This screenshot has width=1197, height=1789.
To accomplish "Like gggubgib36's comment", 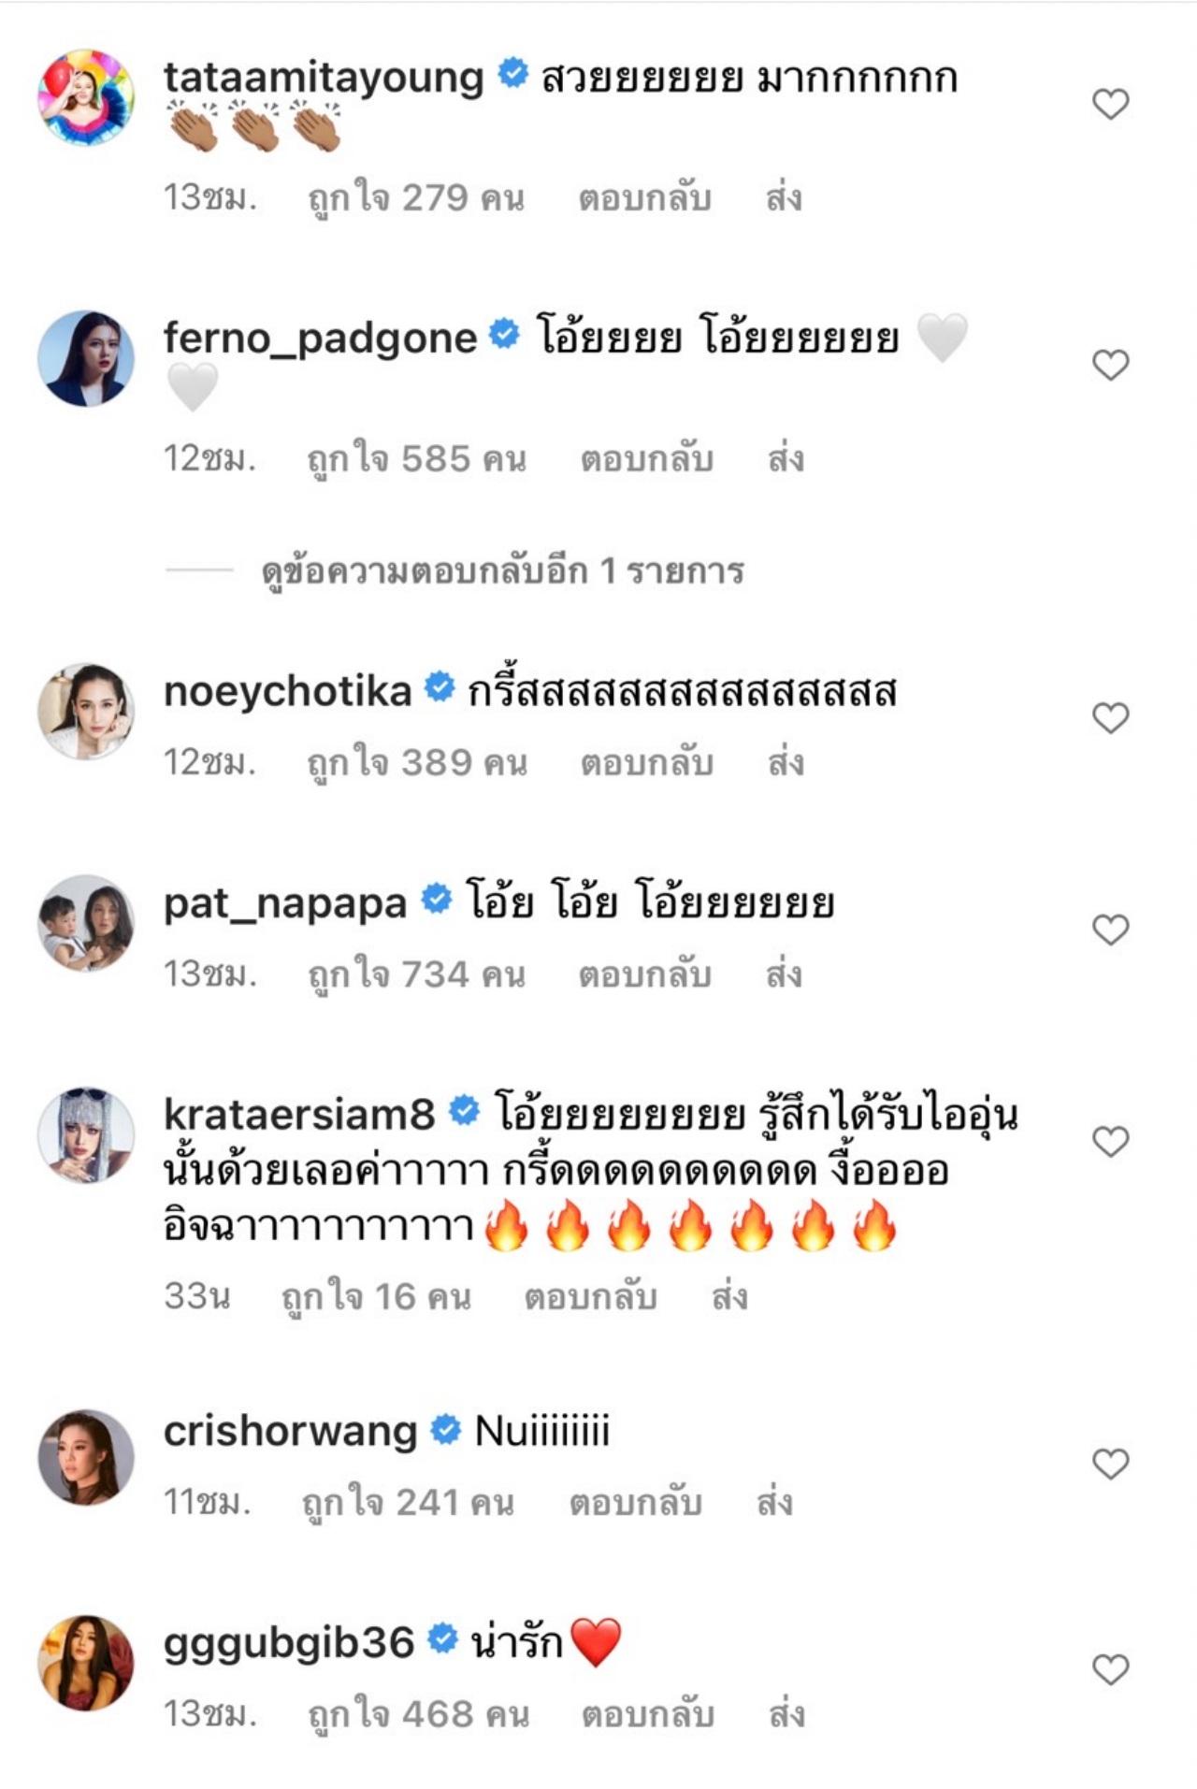I will click(x=1110, y=1669).
